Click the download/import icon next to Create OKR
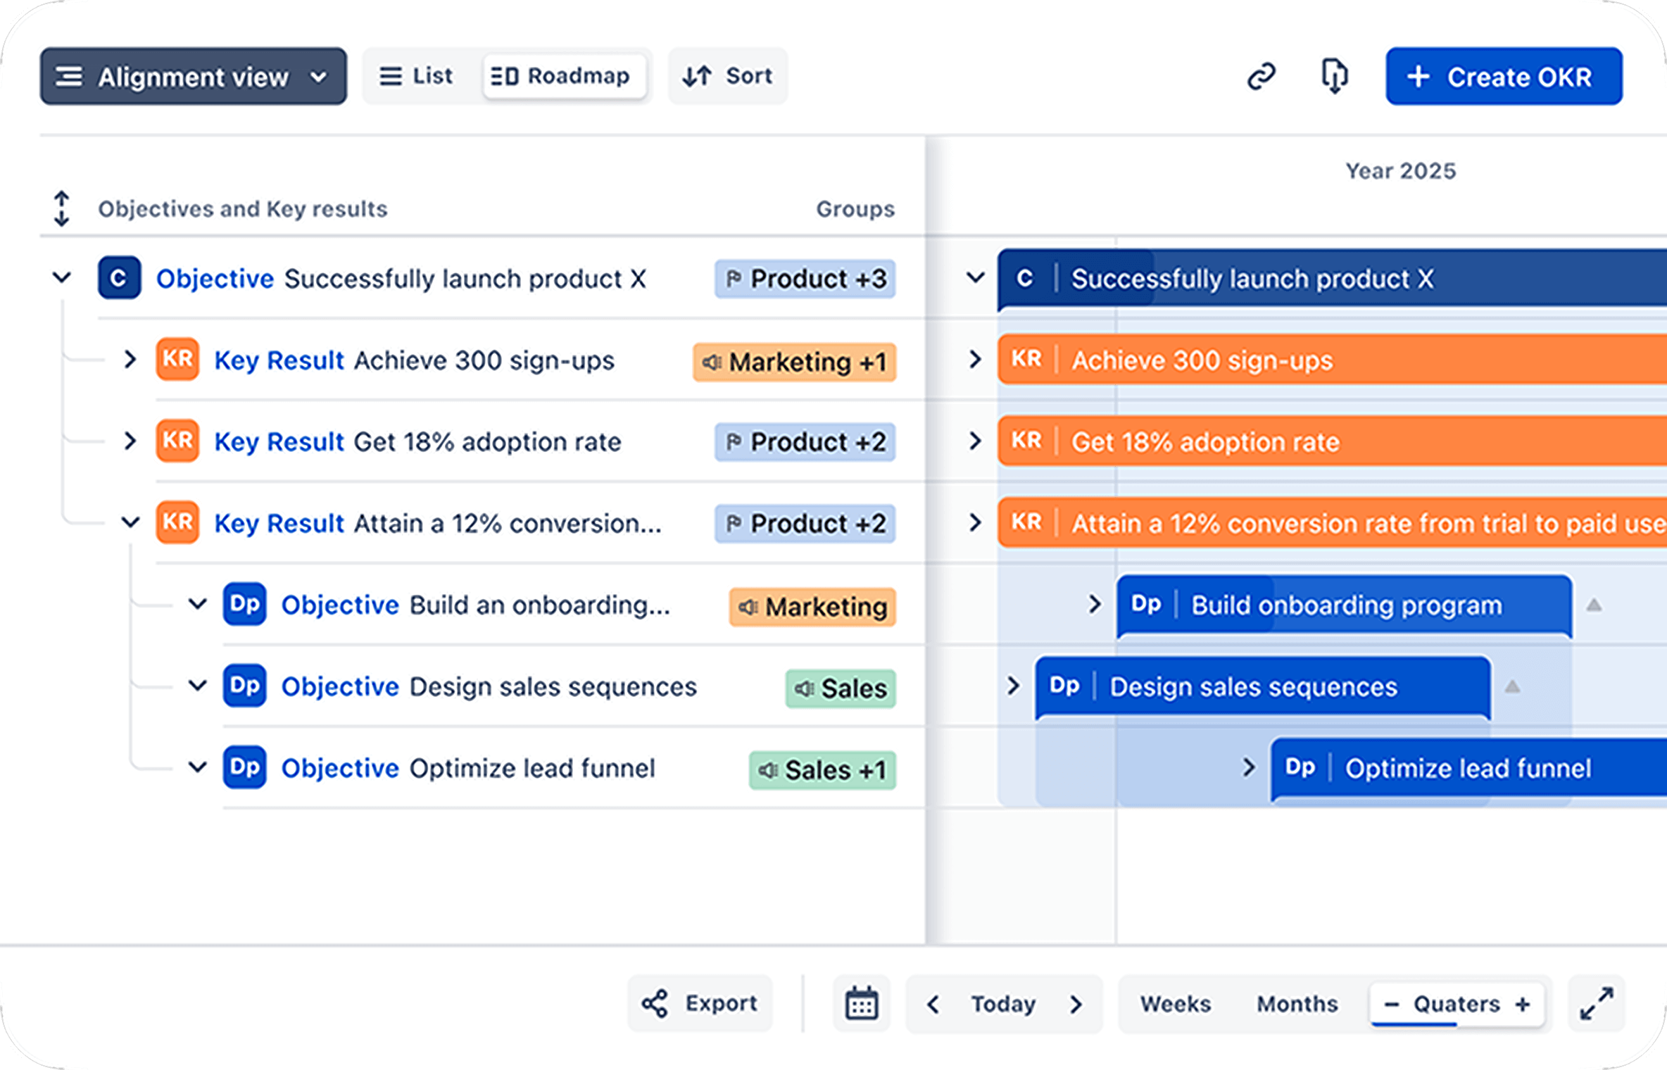1667x1070 pixels. (x=1334, y=76)
